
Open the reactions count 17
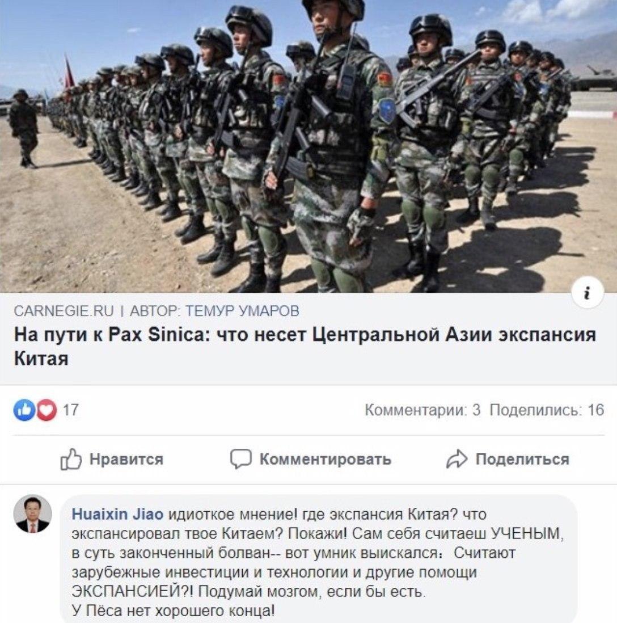71,410
